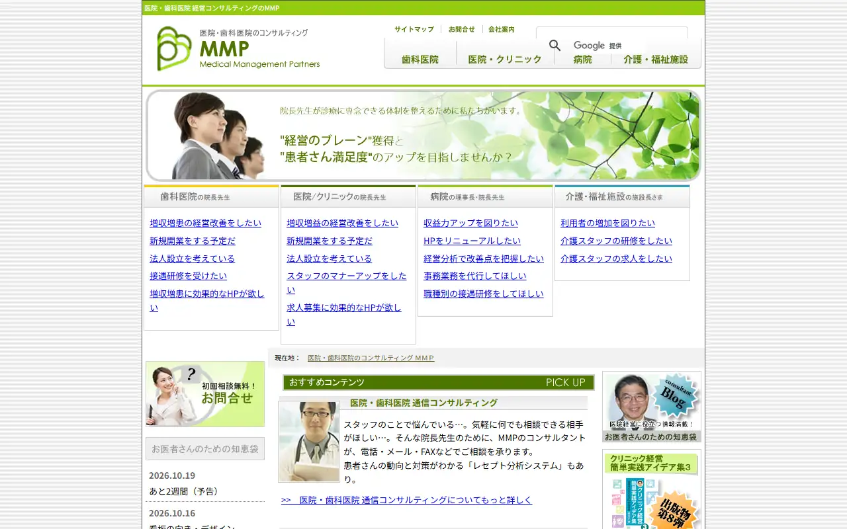Click the doctor photo thumbnail

pyautogui.click(x=309, y=442)
